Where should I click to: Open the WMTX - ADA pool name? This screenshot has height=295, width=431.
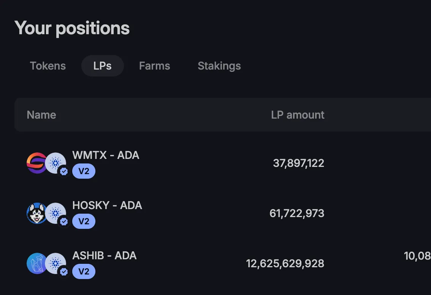click(x=106, y=155)
